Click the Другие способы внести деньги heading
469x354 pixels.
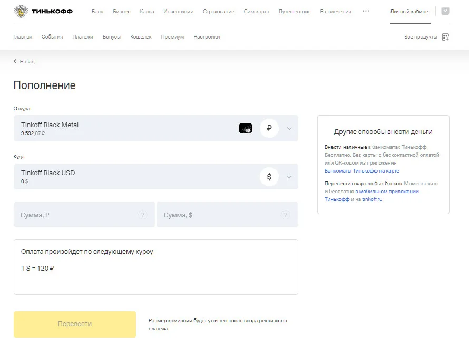coord(383,132)
